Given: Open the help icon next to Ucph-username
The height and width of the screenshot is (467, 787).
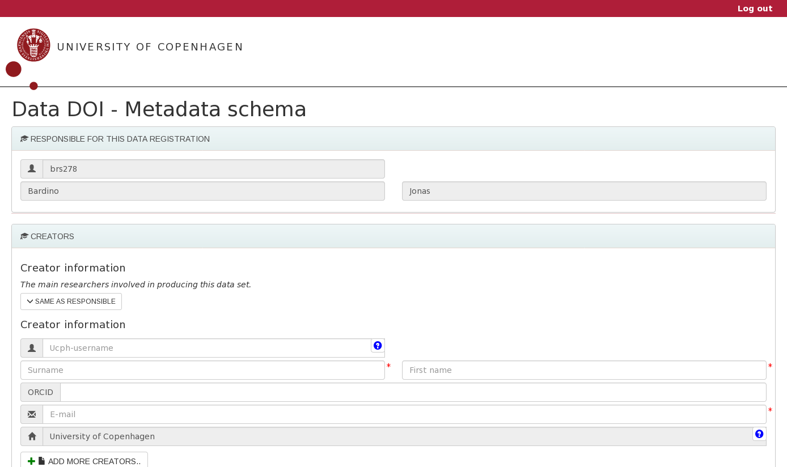Looking at the screenshot, I should click(378, 345).
